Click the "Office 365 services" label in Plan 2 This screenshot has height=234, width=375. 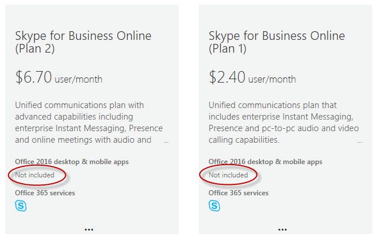click(44, 192)
